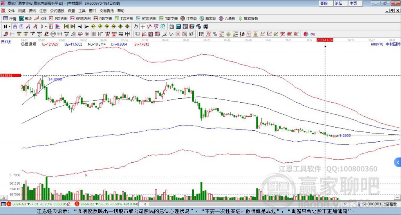Screen dimensions: 401x215
Task: Open the T数字表 tool
Action: (168, 19)
